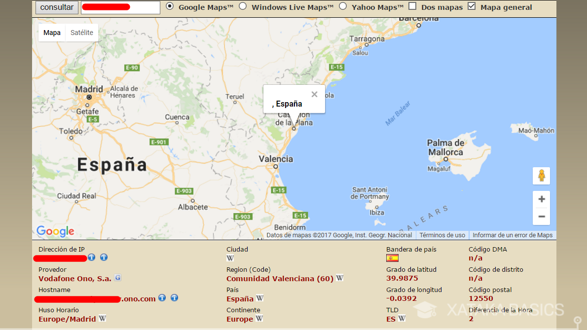Screen dimensions: 587x330
Task: Click the consultar button
Action: [x=57, y=7]
